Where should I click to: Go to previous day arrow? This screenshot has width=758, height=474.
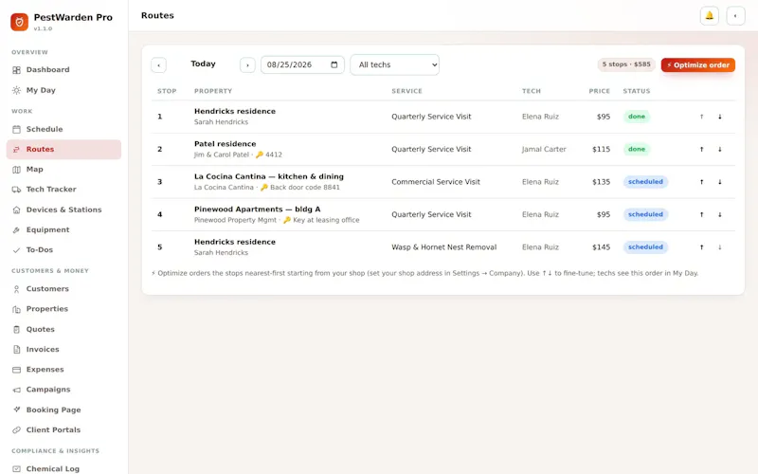pyautogui.click(x=158, y=65)
